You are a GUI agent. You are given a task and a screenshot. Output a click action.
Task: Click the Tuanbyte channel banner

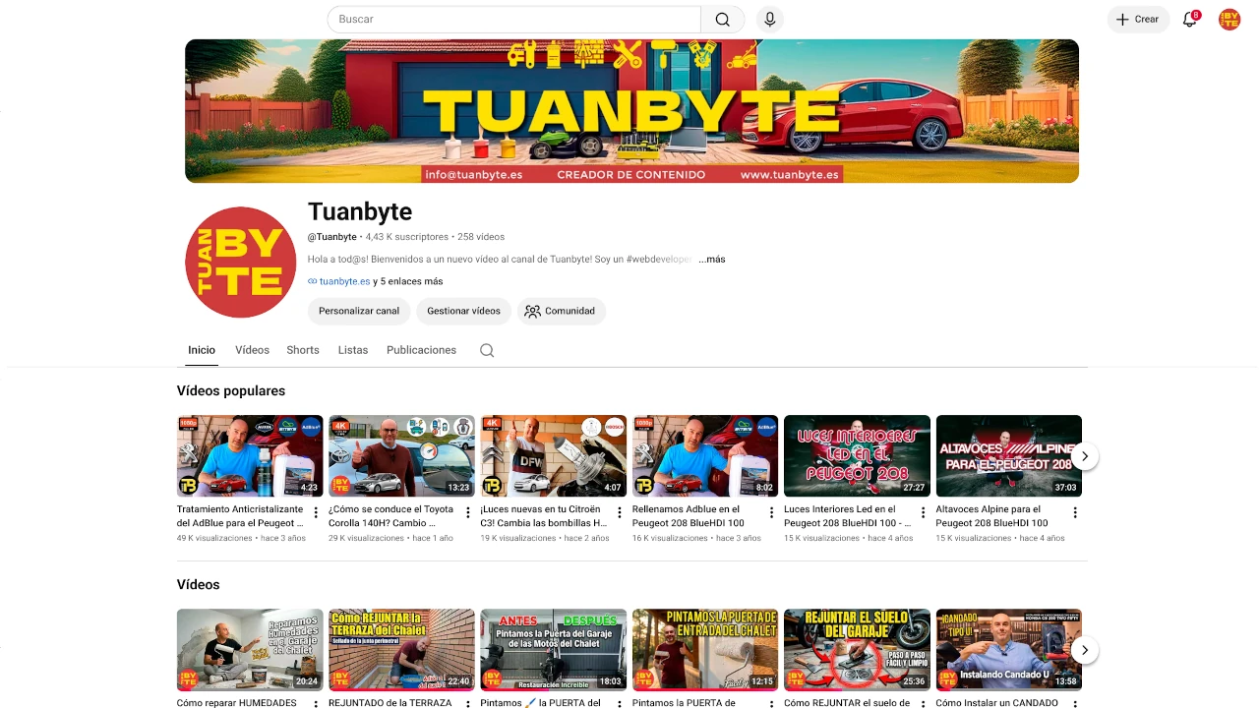(x=631, y=111)
